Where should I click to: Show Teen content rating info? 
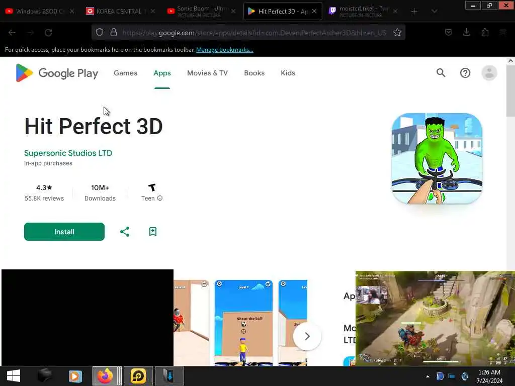coord(159,198)
